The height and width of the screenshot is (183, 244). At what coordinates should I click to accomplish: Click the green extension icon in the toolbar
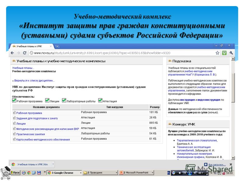point(224,53)
